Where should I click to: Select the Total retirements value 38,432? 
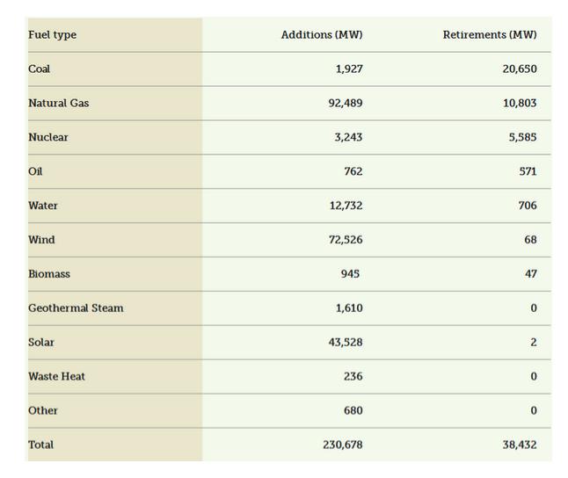[x=520, y=445]
